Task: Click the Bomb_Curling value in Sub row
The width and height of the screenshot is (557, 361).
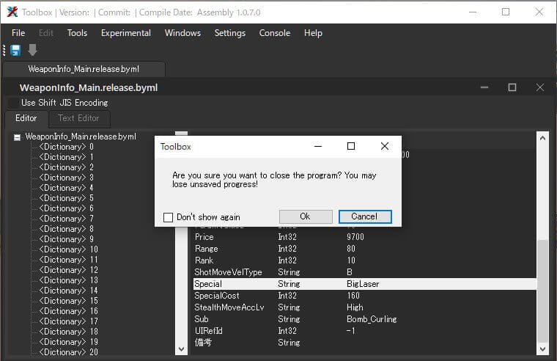Action: click(x=372, y=319)
